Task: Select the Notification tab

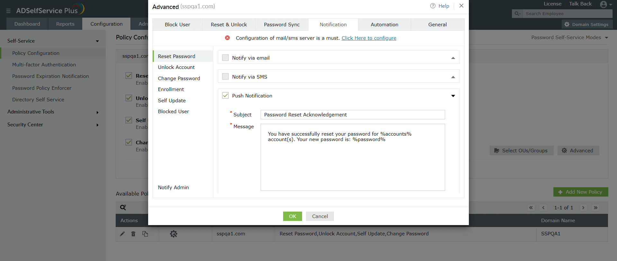Action: point(333,25)
